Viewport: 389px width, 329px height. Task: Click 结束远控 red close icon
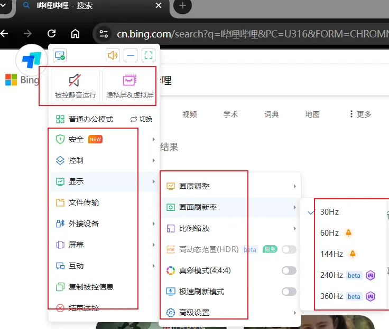tap(60, 308)
